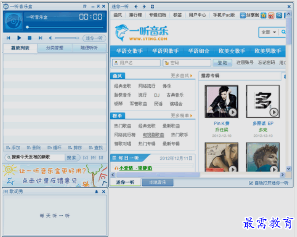Image resolution: width=297 pixels, height=237 pixels.
Task: Pin the 歌词秀 lyrics window on top
Action: tap(96, 192)
